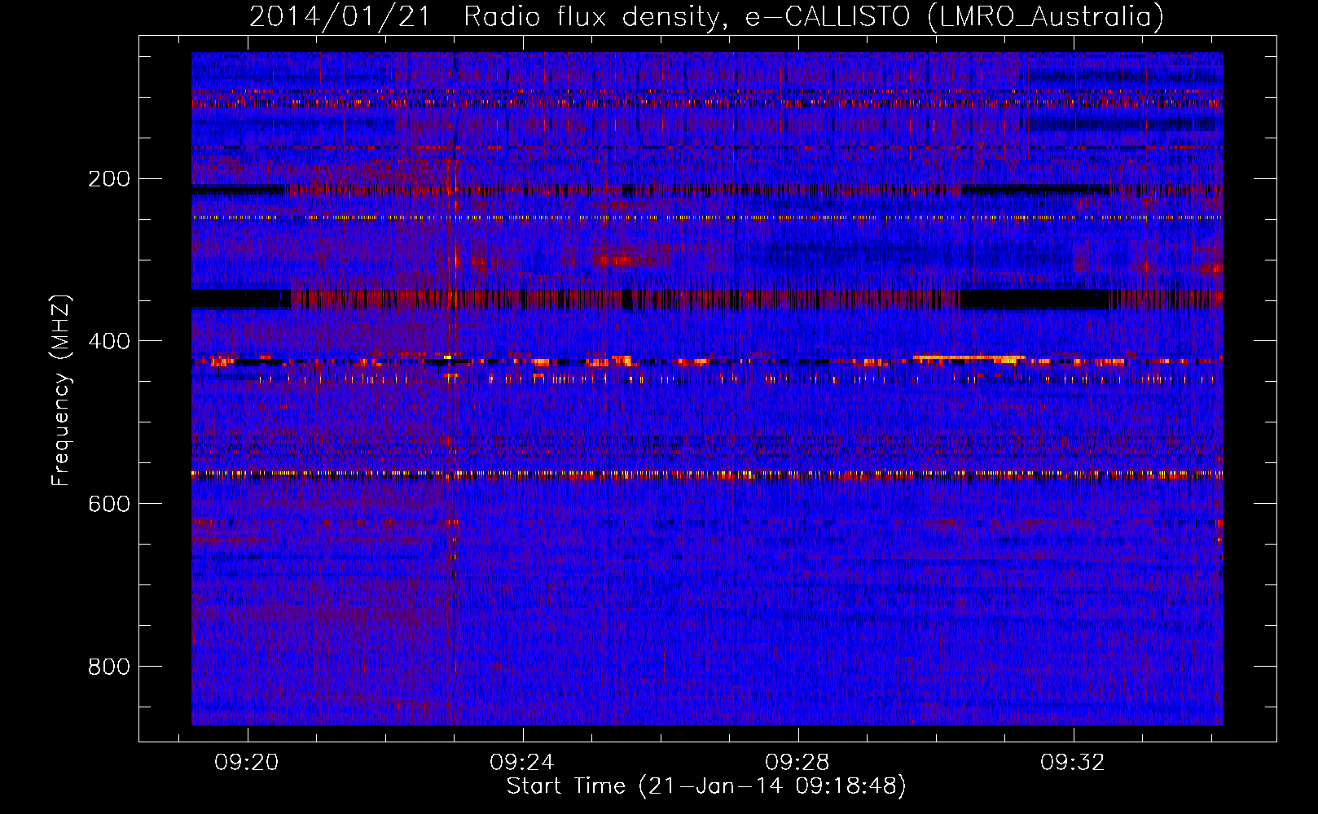Click the 09:20 time tick label
The image size is (1318, 814).
247,762
